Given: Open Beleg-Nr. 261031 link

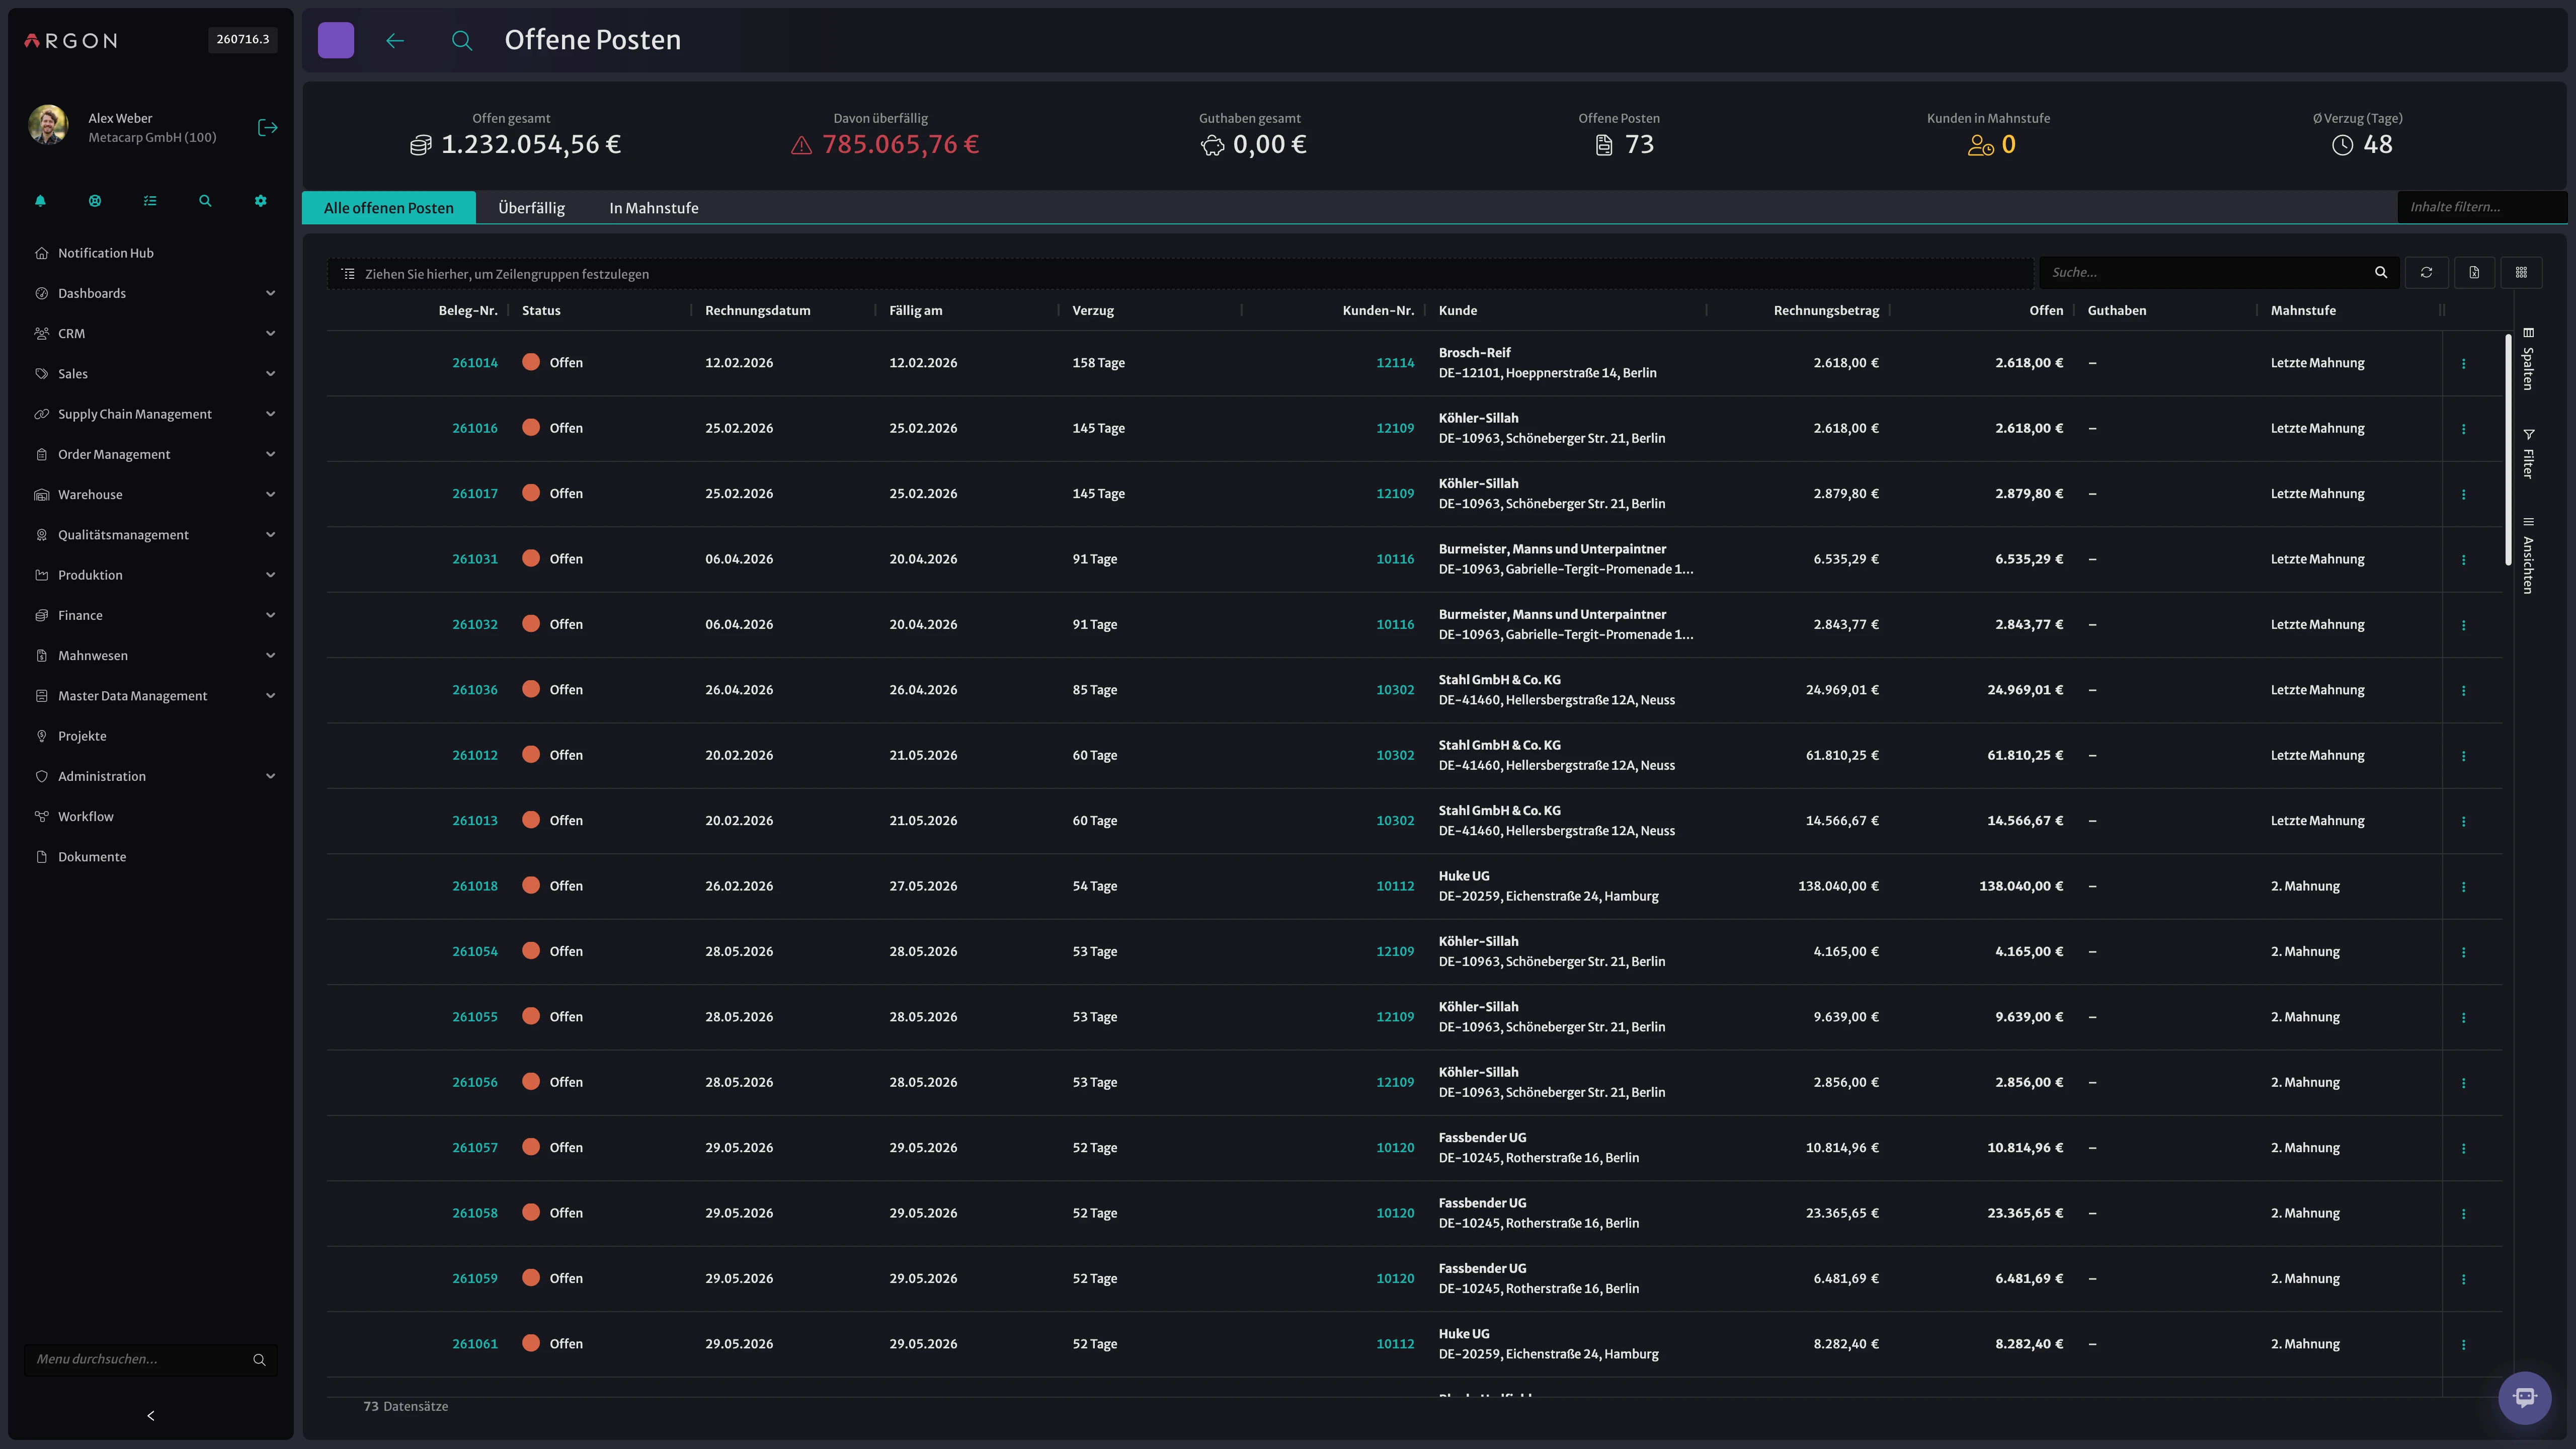Looking at the screenshot, I should (474, 559).
